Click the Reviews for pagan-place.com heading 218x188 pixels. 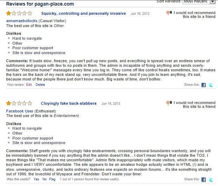pyautogui.click(x=40, y=4)
